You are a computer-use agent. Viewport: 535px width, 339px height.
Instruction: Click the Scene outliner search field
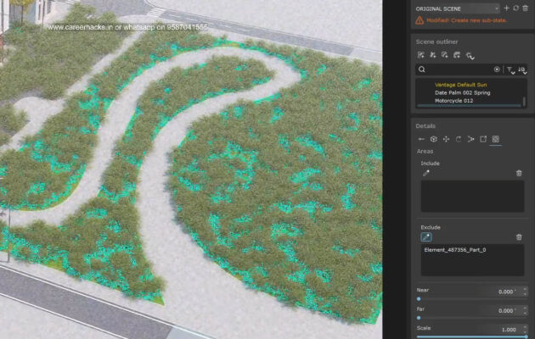pos(459,69)
